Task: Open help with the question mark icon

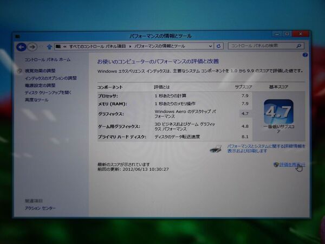Action: (305, 55)
